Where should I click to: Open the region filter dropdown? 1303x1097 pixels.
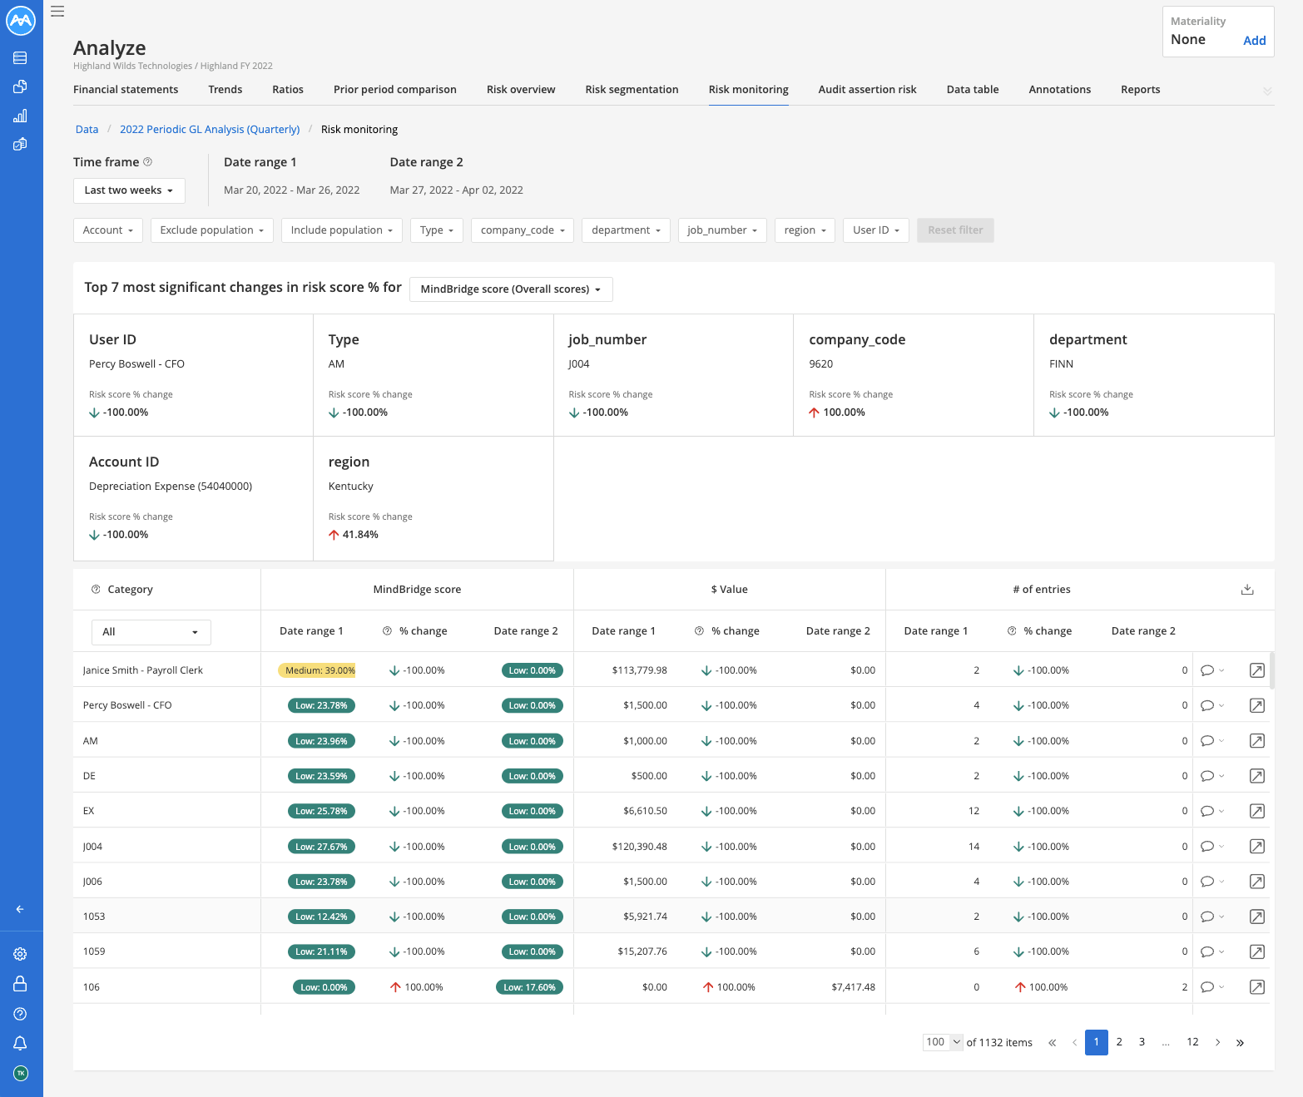coord(805,230)
